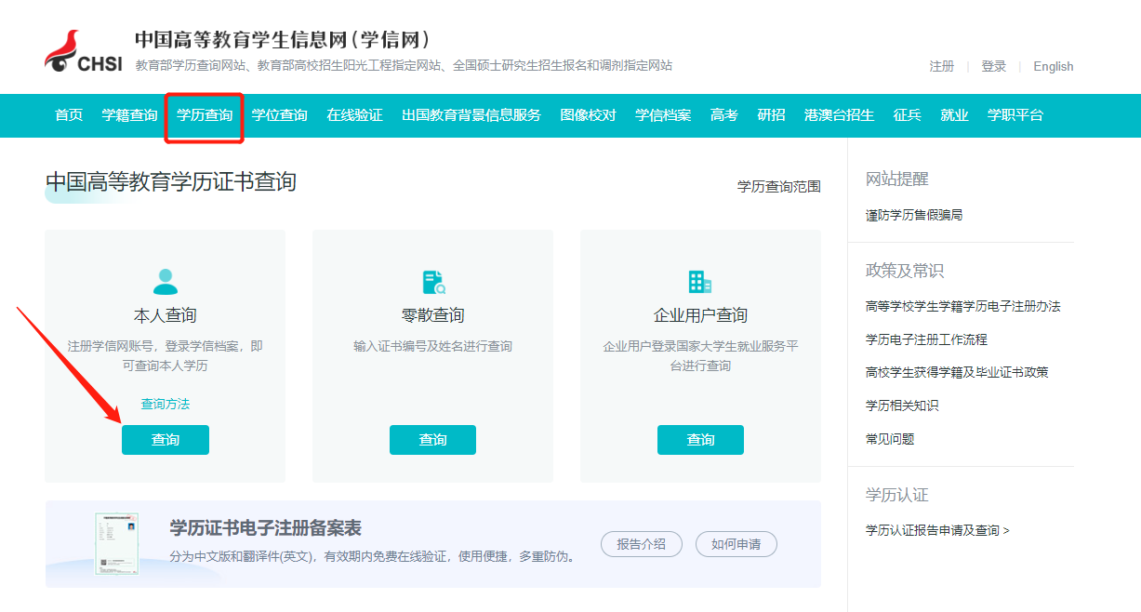Click the 登录 link at top
The height and width of the screenshot is (612, 1141).
[x=994, y=66]
